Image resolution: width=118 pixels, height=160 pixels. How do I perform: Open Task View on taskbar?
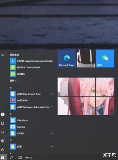[x=20, y=158]
